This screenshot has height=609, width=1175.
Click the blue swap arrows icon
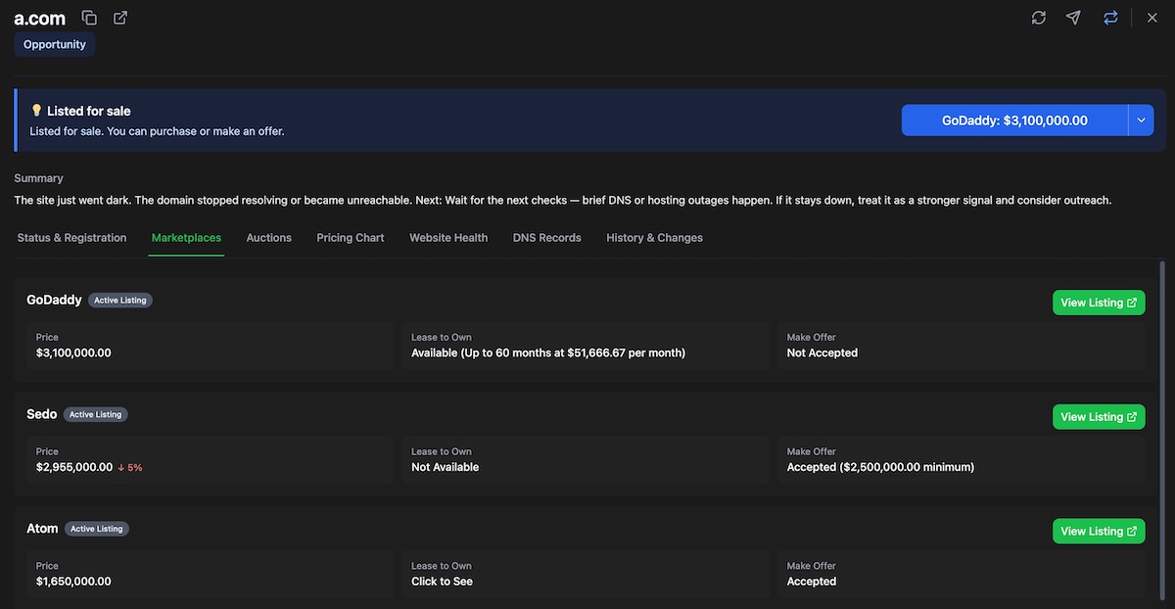click(1110, 18)
